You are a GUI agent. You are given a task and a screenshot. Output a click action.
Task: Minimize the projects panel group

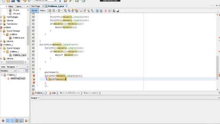(x=27, y=6)
